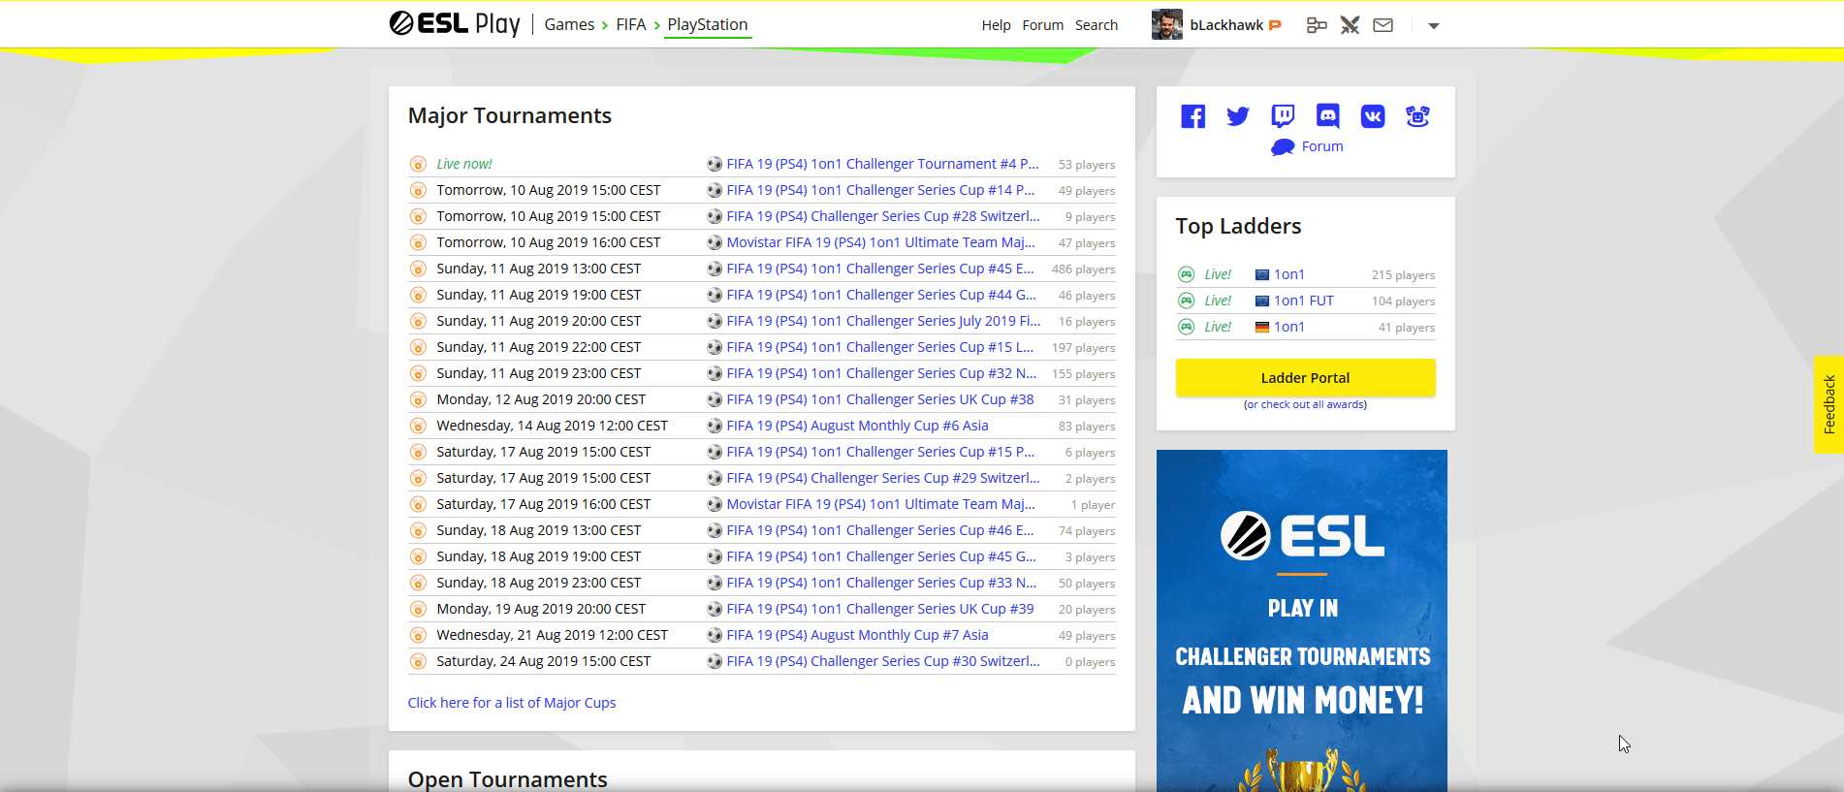Viewport: 1844px width, 792px height.
Task: Click the Forum speech bubble icon
Action: click(1283, 146)
